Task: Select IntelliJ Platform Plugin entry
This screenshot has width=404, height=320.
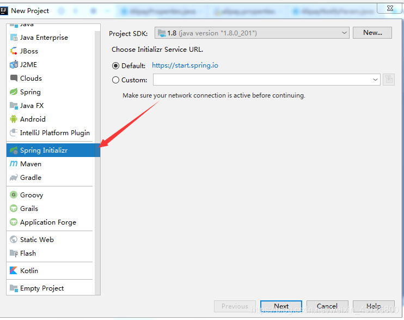Action: [51, 132]
